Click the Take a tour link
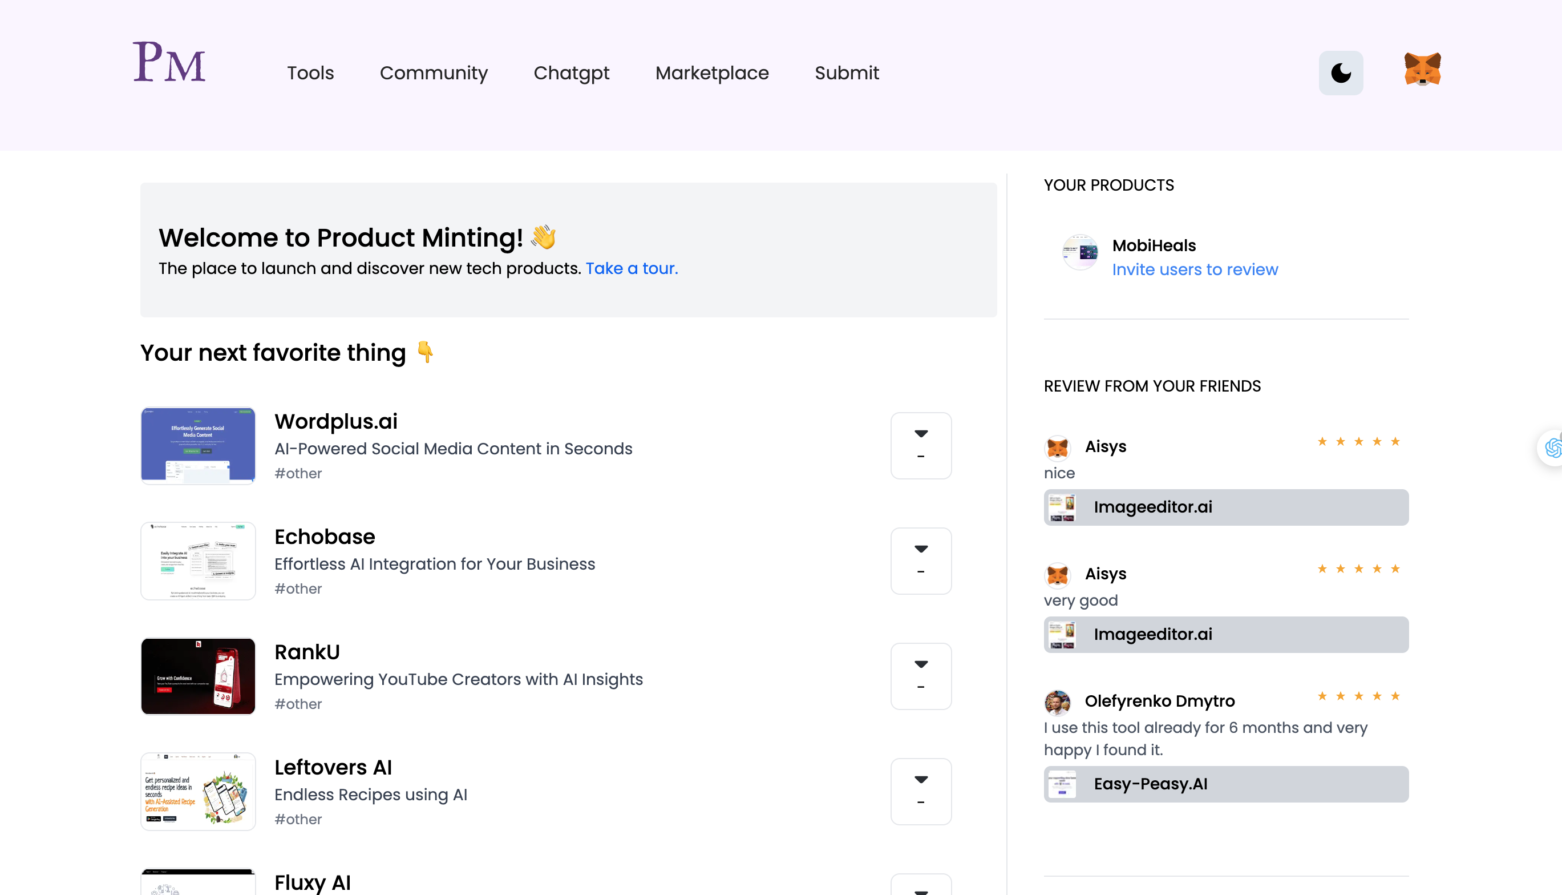The image size is (1562, 895). (632, 269)
